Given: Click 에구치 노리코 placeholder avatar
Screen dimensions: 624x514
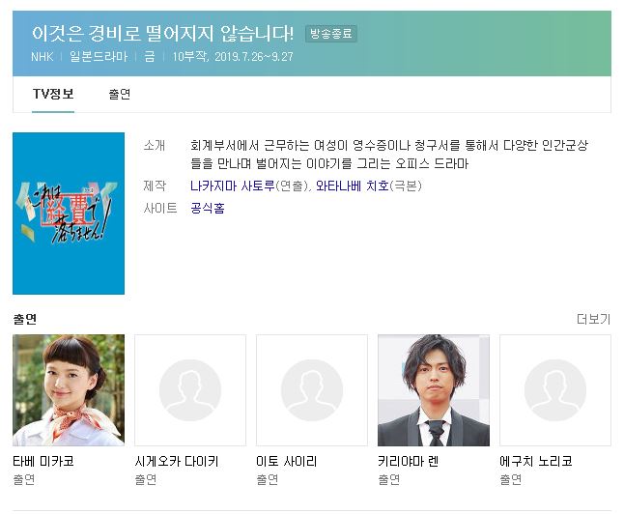Looking at the screenshot, I should (555, 390).
